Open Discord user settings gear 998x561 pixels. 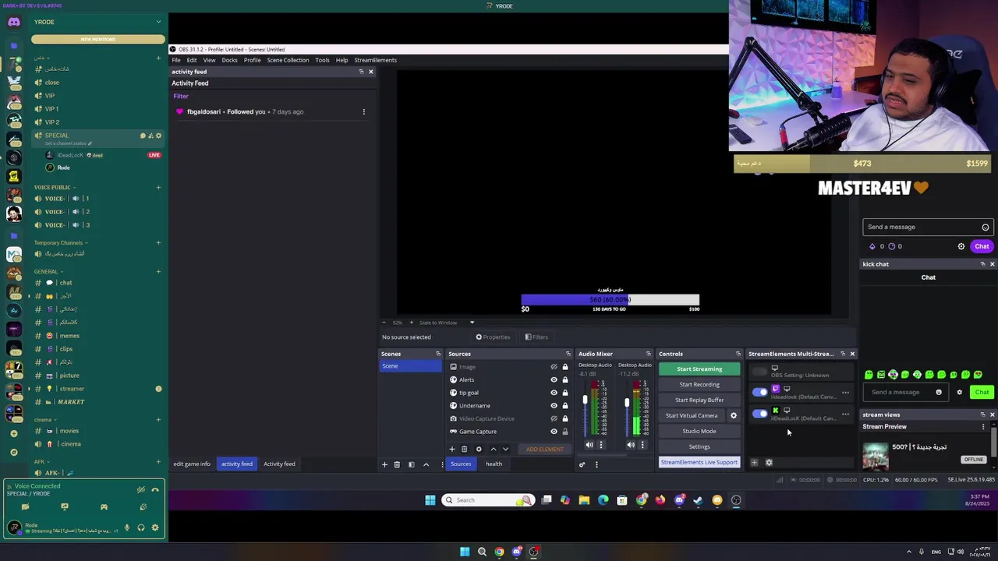click(x=155, y=527)
